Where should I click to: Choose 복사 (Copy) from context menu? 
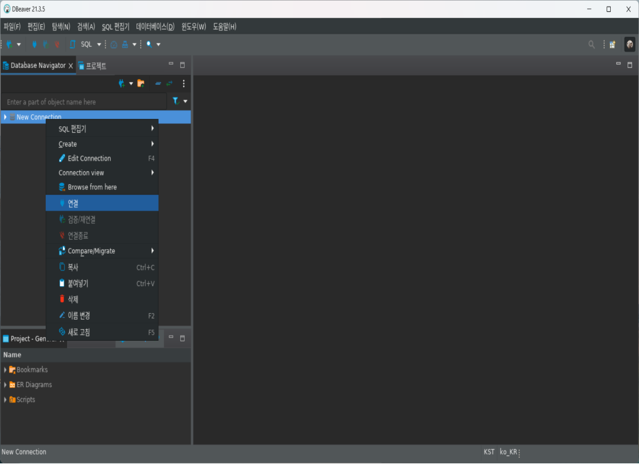coord(102,267)
